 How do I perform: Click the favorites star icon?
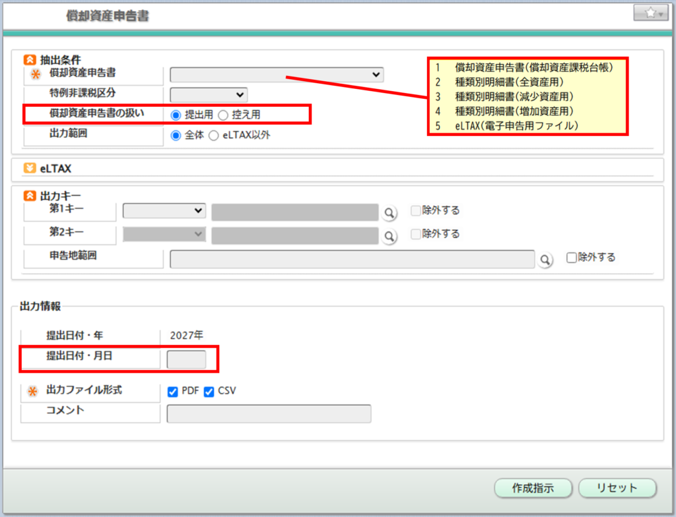[650, 13]
